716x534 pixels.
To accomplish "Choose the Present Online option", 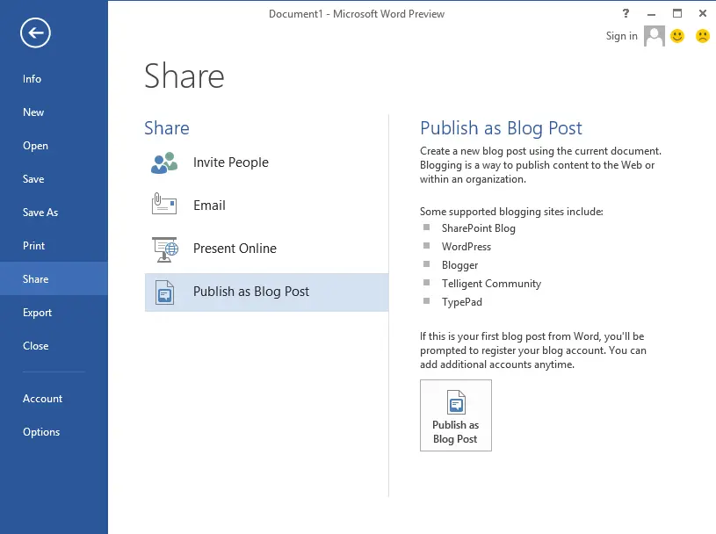I will (267, 249).
